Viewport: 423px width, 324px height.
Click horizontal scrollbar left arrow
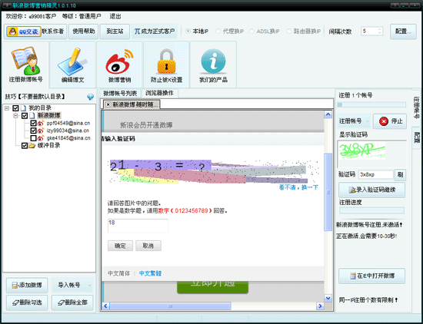coord(105,306)
